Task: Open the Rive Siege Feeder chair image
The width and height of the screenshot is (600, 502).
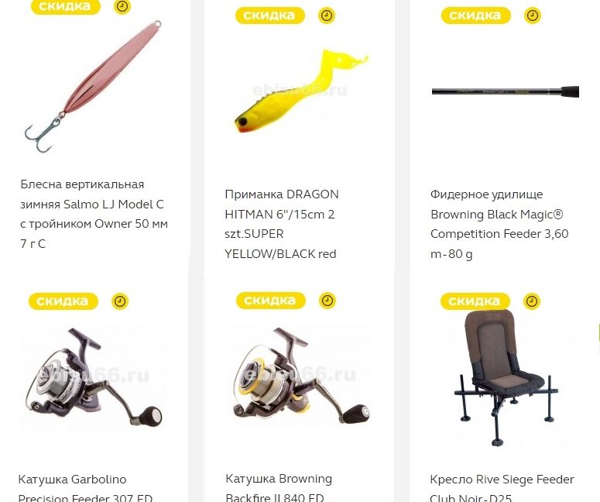Action: click(506, 377)
